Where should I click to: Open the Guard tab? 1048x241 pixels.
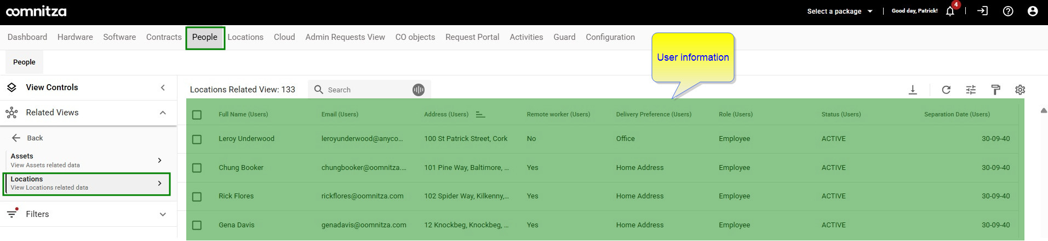click(564, 37)
